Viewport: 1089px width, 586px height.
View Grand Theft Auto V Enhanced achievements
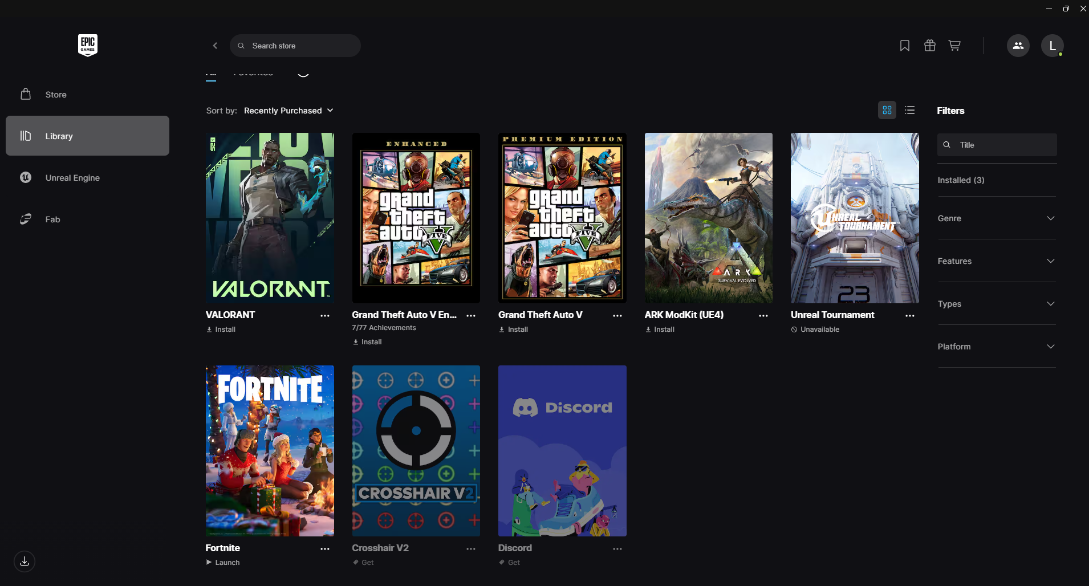[384, 327]
